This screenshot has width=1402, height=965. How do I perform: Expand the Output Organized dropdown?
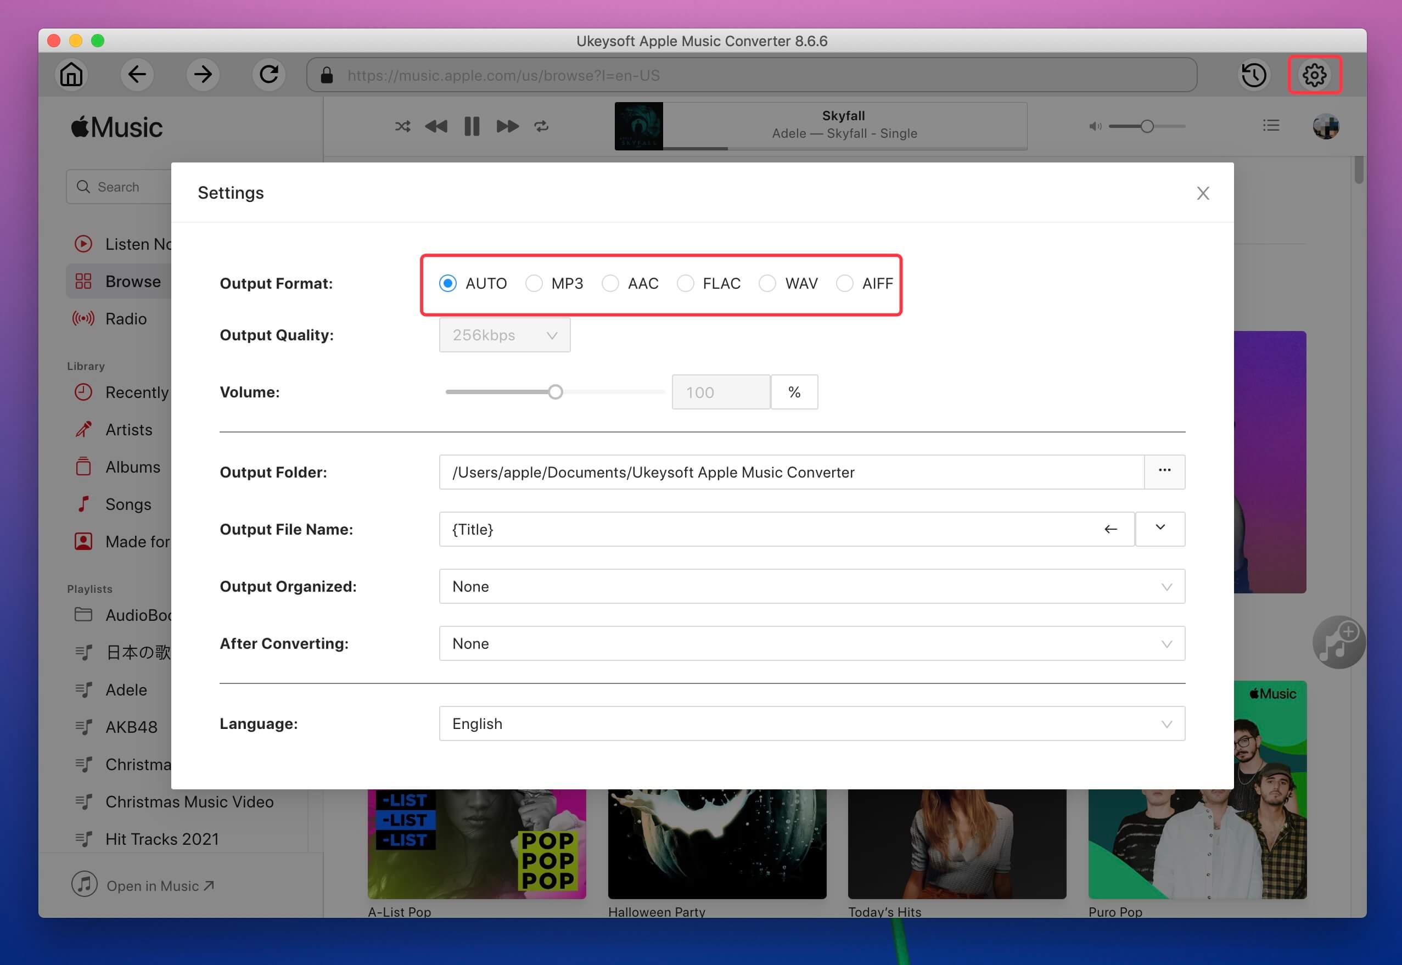1165,586
